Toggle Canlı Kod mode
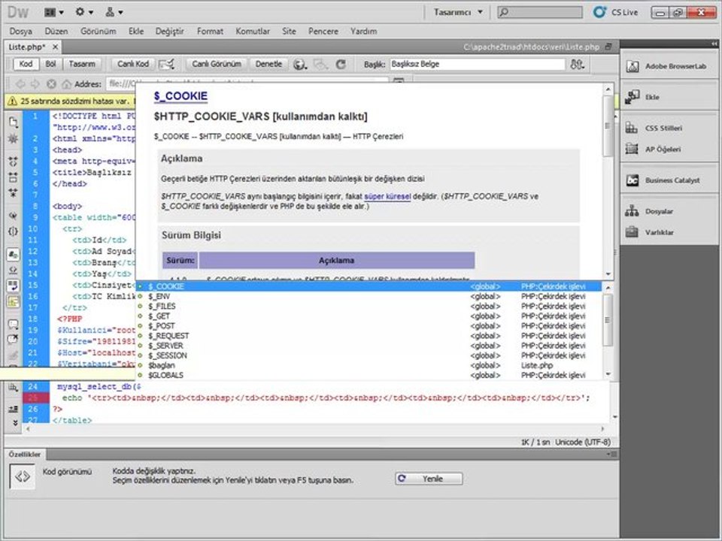 [x=132, y=64]
